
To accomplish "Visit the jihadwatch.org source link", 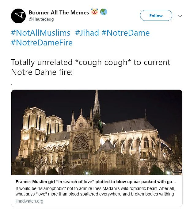I will click(29, 201).
